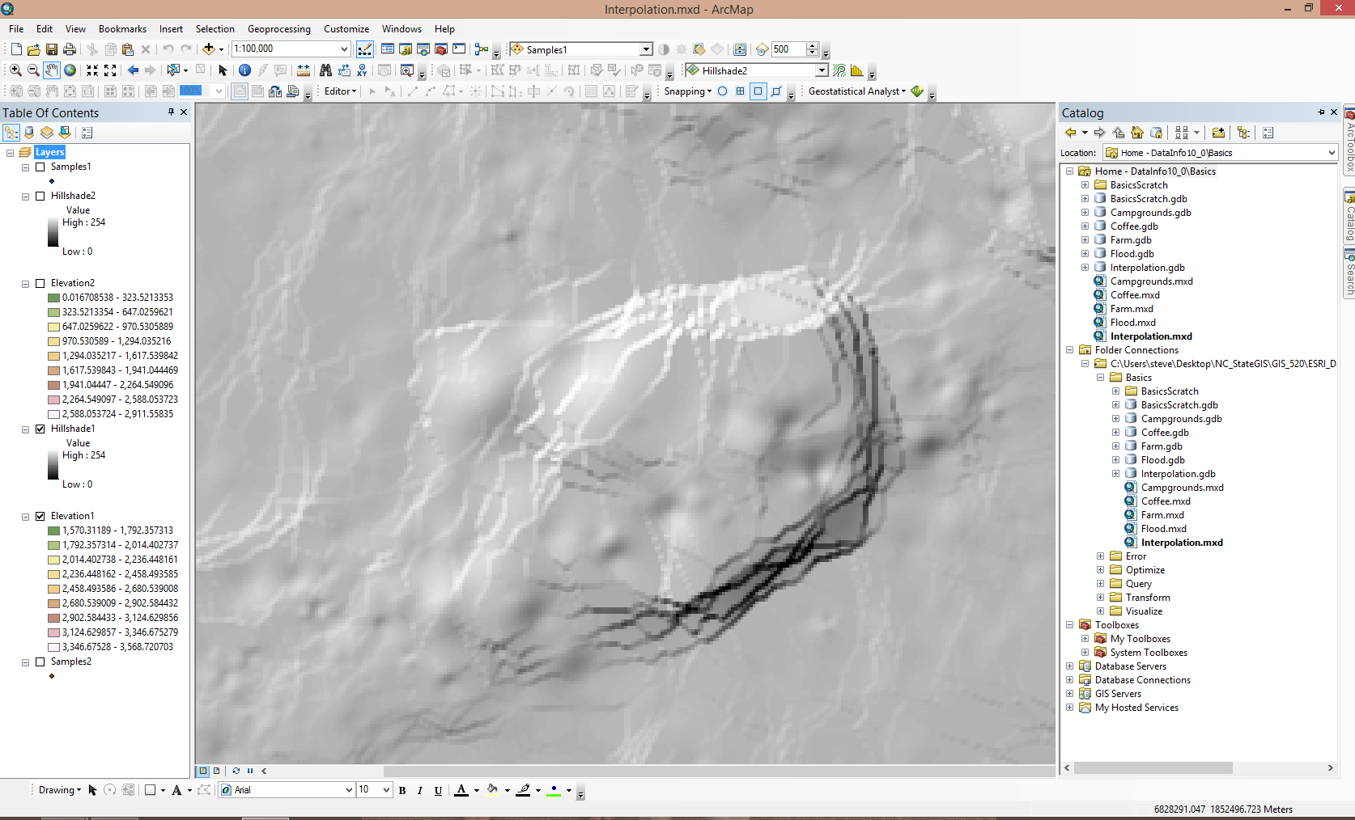This screenshot has width=1355, height=820.
Task: Enable the Elevation2 layer checkbox
Action: pyautogui.click(x=40, y=284)
